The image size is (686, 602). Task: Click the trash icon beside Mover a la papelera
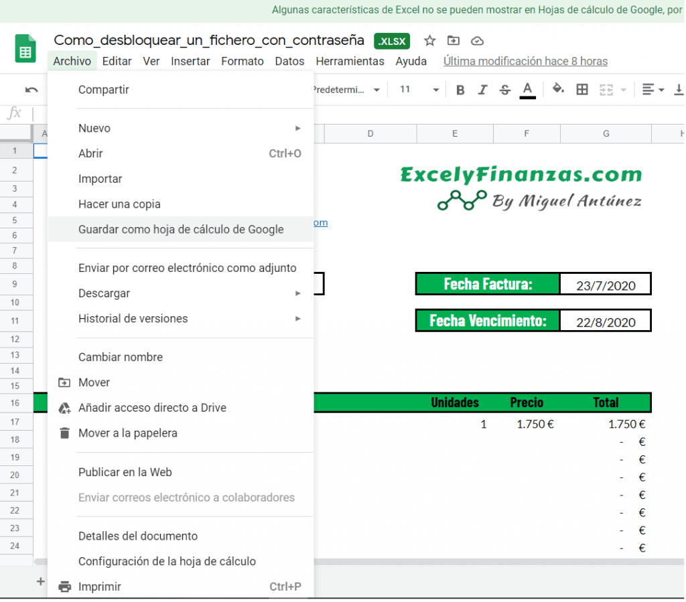64,433
